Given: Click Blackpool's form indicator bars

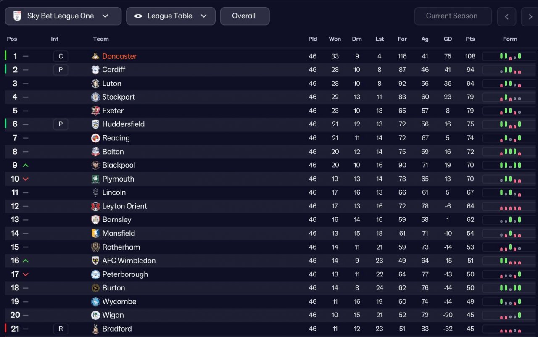Looking at the screenshot, I should point(510,166).
